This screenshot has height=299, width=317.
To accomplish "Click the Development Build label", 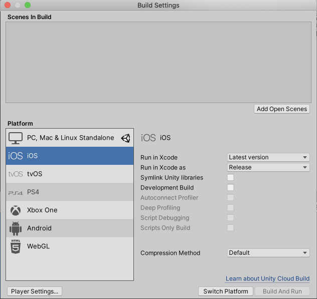I will 167,188.
